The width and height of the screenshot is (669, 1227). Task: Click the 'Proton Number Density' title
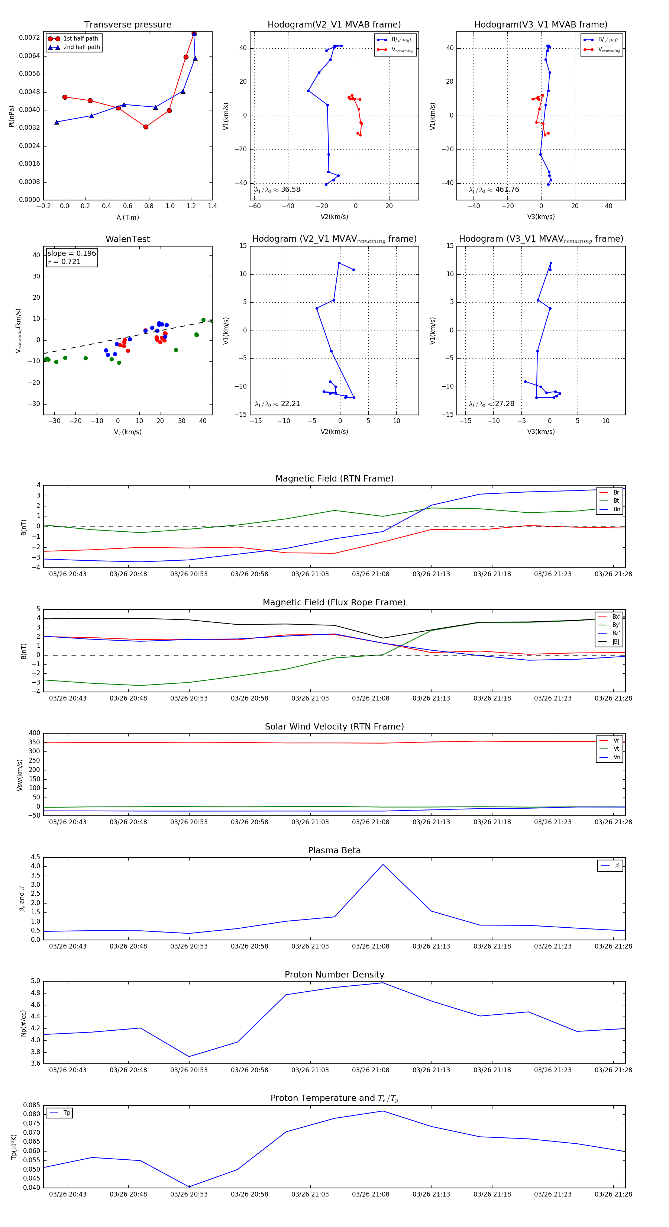point(334,975)
